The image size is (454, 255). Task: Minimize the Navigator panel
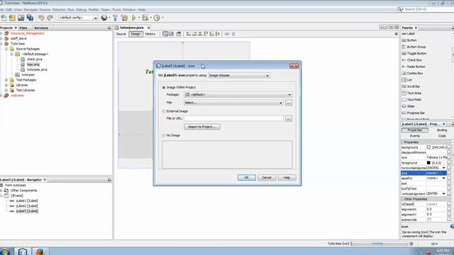click(109, 180)
